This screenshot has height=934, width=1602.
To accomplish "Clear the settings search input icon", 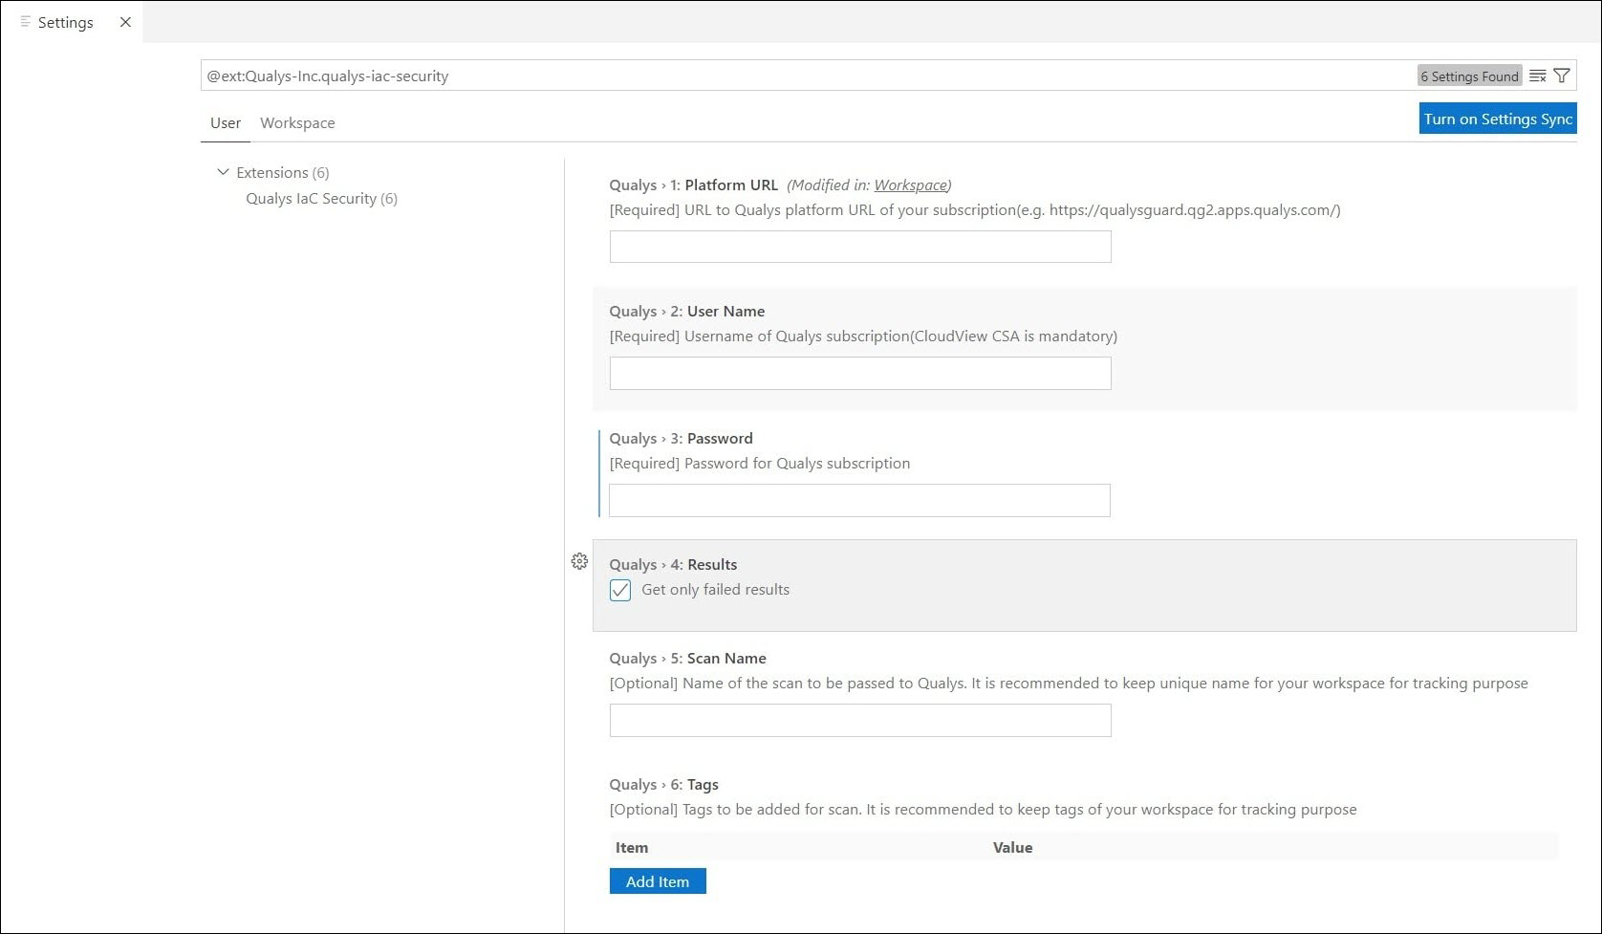I will (x=1537, y=76).
